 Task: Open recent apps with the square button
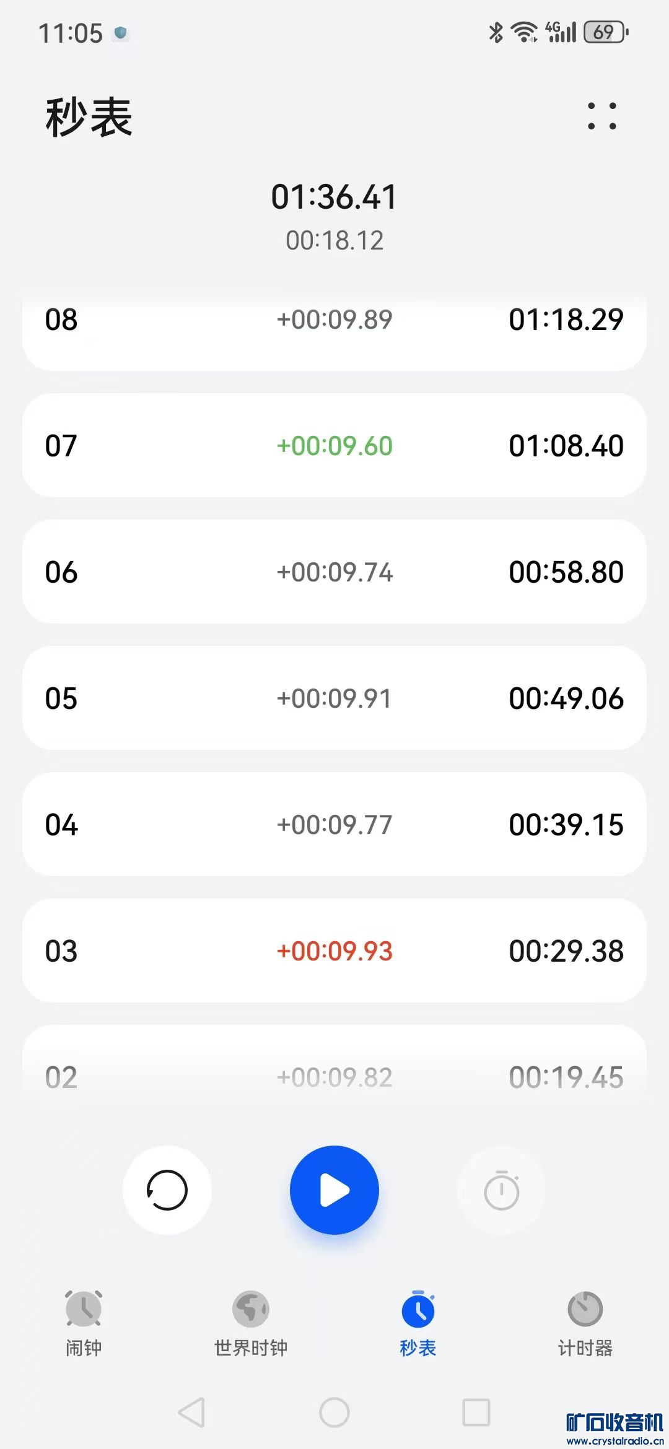coord(476,1412)
